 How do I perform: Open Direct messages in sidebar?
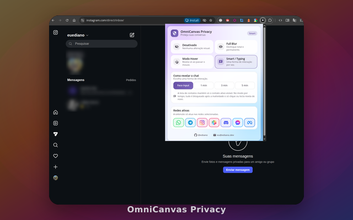[56, 134]
